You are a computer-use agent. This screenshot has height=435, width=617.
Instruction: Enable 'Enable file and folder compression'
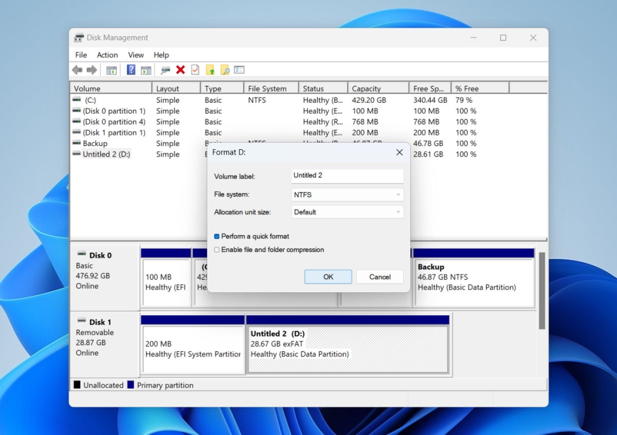(x=217, y=250)
